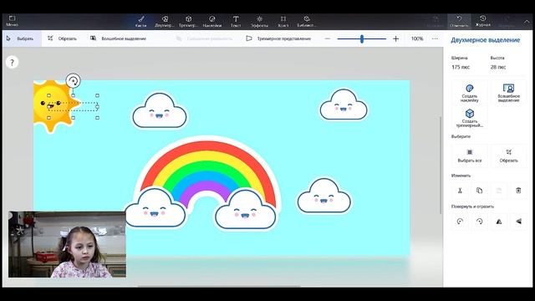This screenshot has height=301, width=535.
Task: Open the three-dots more options menu
Action: pyautogui.click(x=435, y=38)
